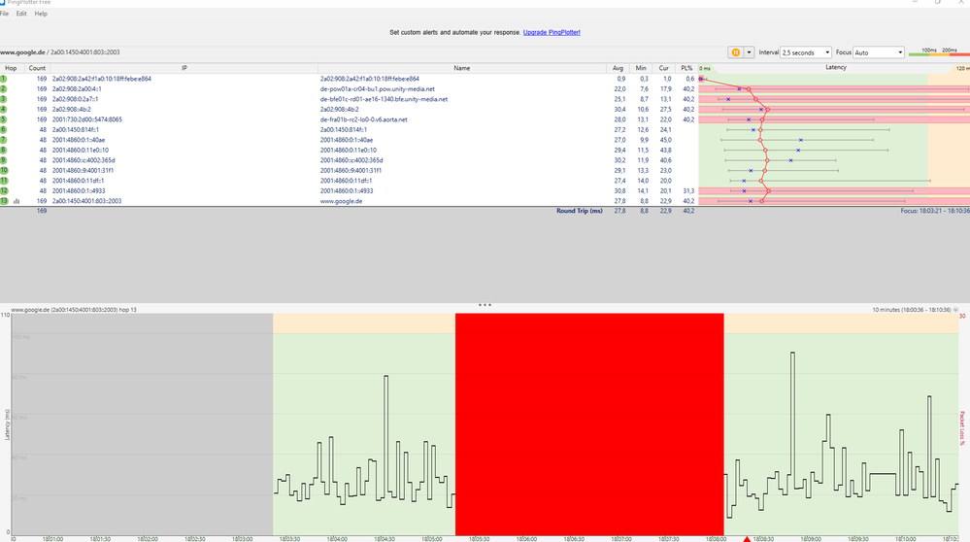The image size is (970, 542).
Task: Open the Focus Auto dropdown
Action: [879, 52]
